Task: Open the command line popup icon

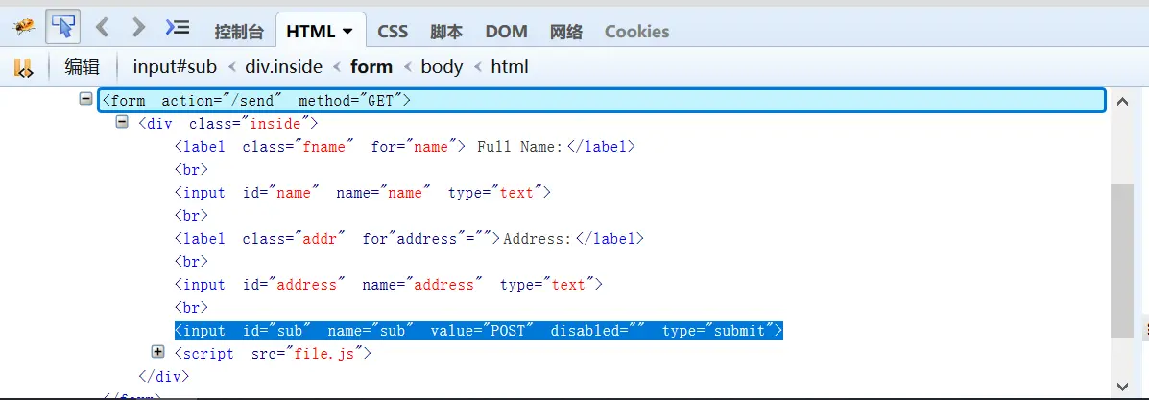Action: coord(178,27)
